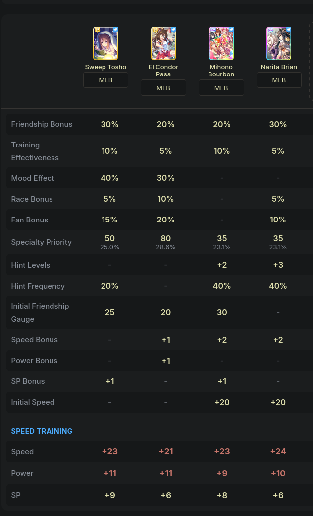Click El Condor Pasa's specialty priority value 80

coord(166,238)
